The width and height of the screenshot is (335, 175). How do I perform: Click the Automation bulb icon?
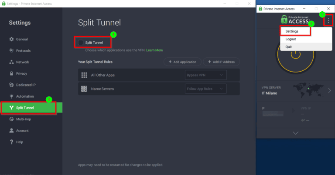click(11, 96)
